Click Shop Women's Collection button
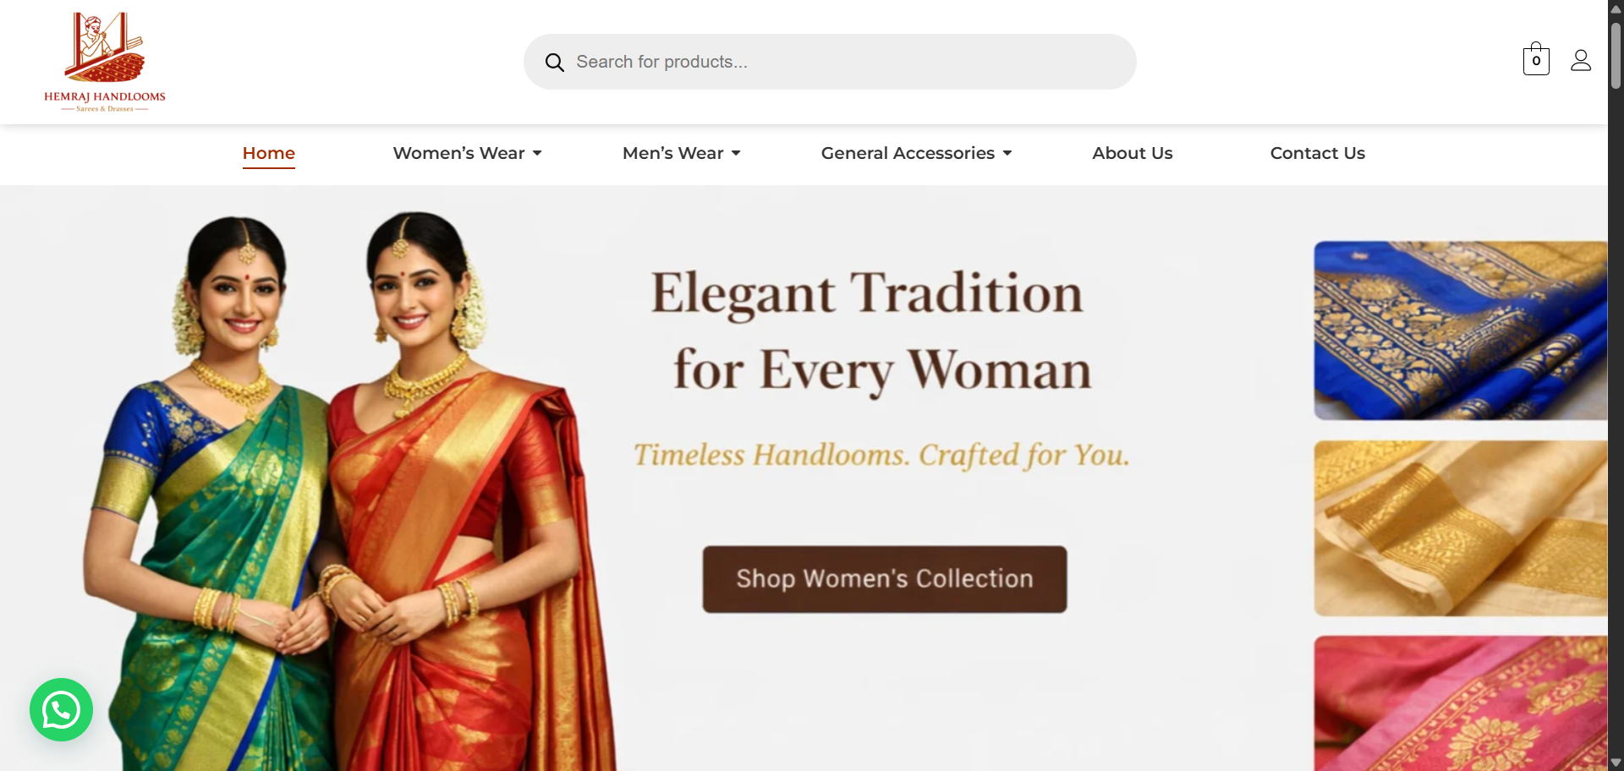 [x=885, y=579]
